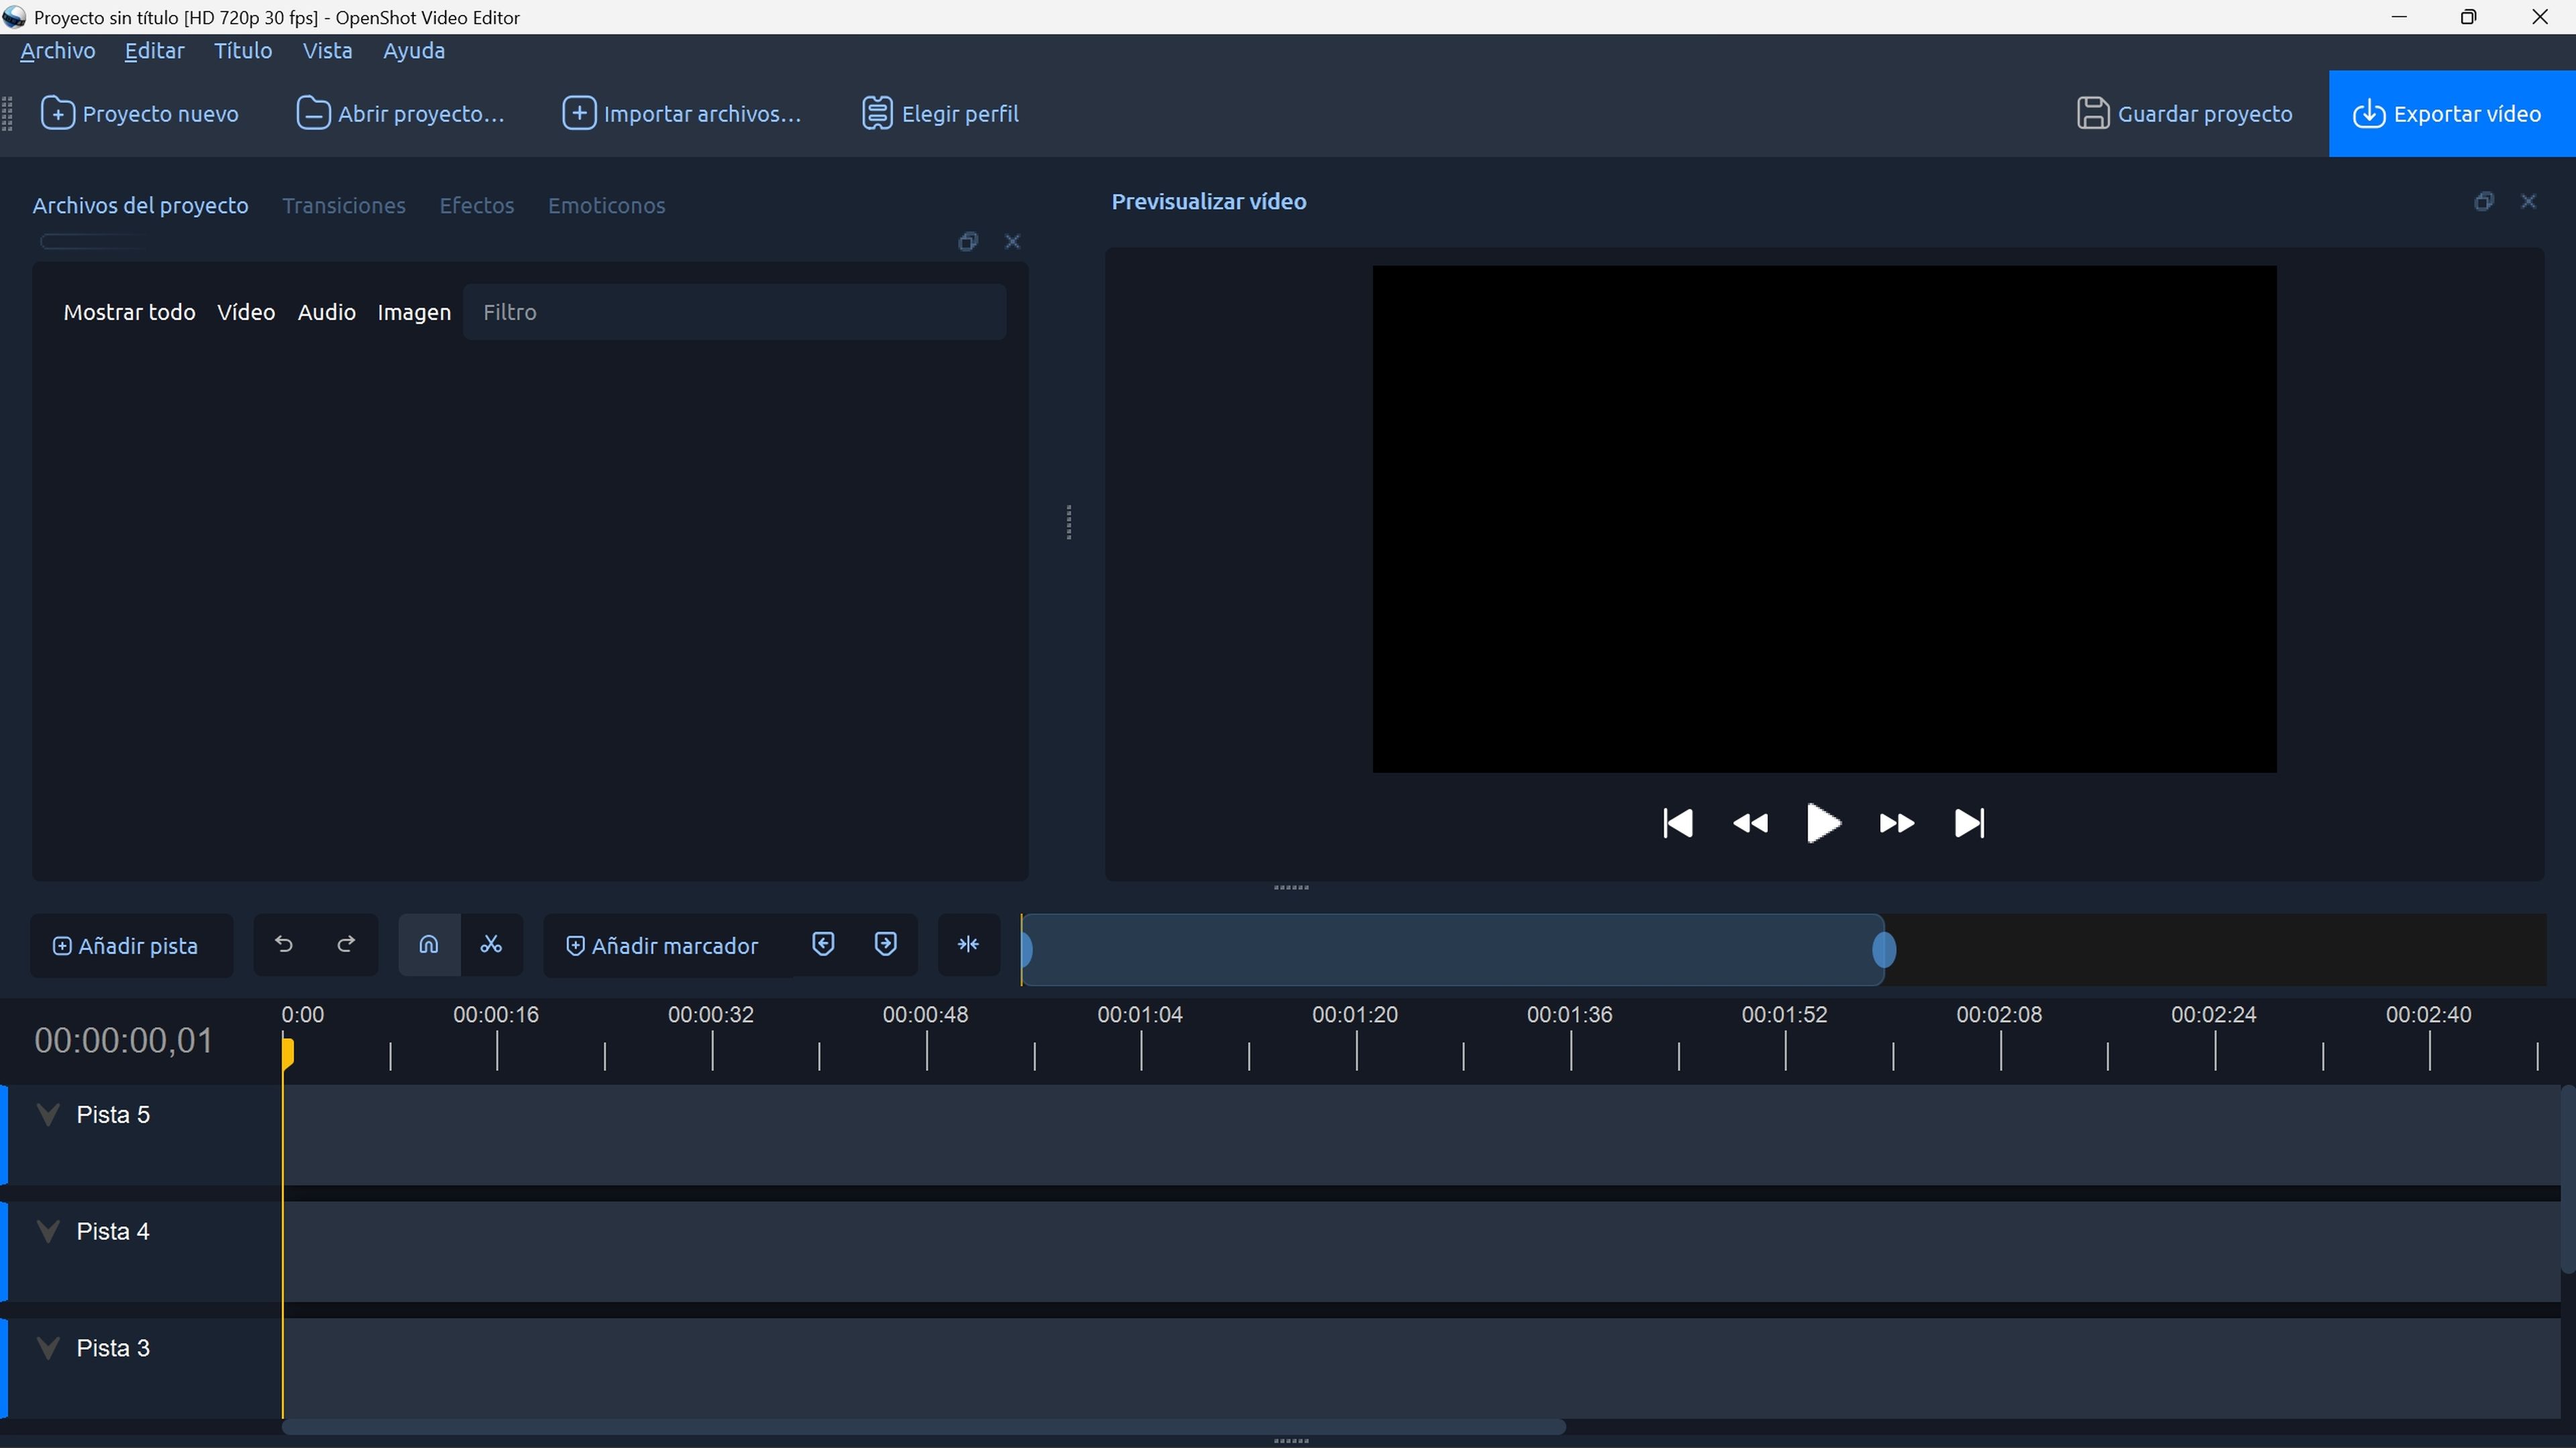Click the toolbar grip handle at left
The height and width of the screenshot is (1448, 2576).
[8, 114]
